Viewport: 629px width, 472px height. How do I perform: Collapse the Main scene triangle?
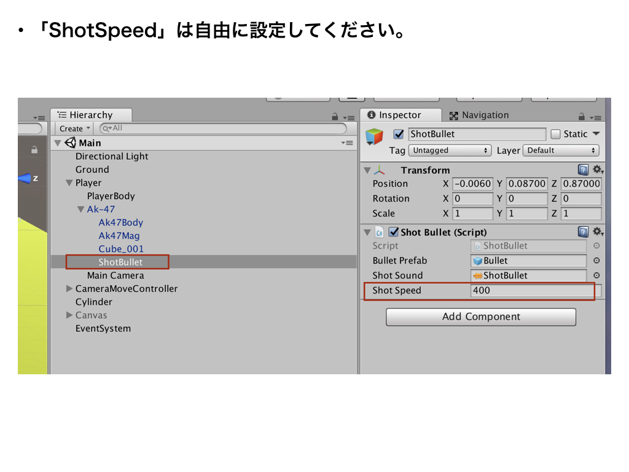(58, 143)
